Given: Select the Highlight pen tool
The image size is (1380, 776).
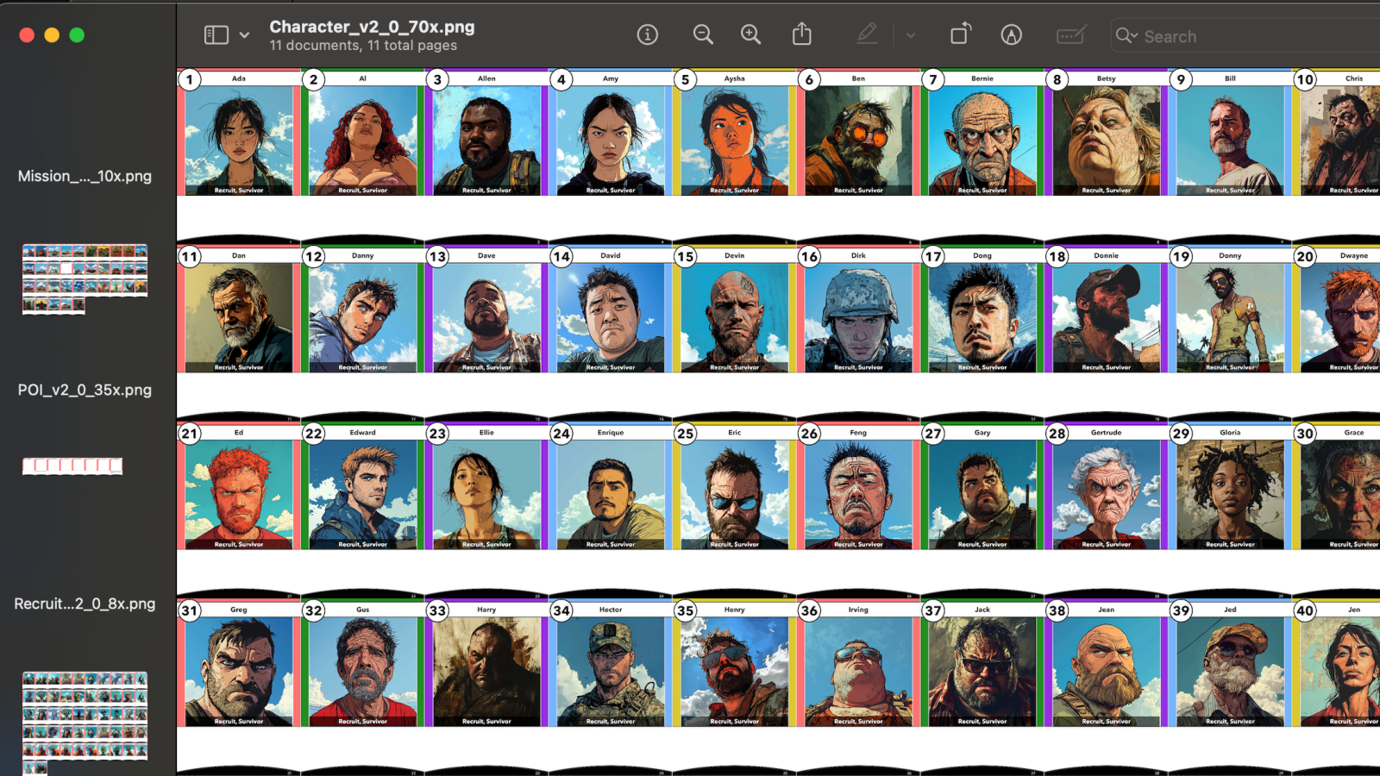Looking at the screenshot, I should pos(867,34).
